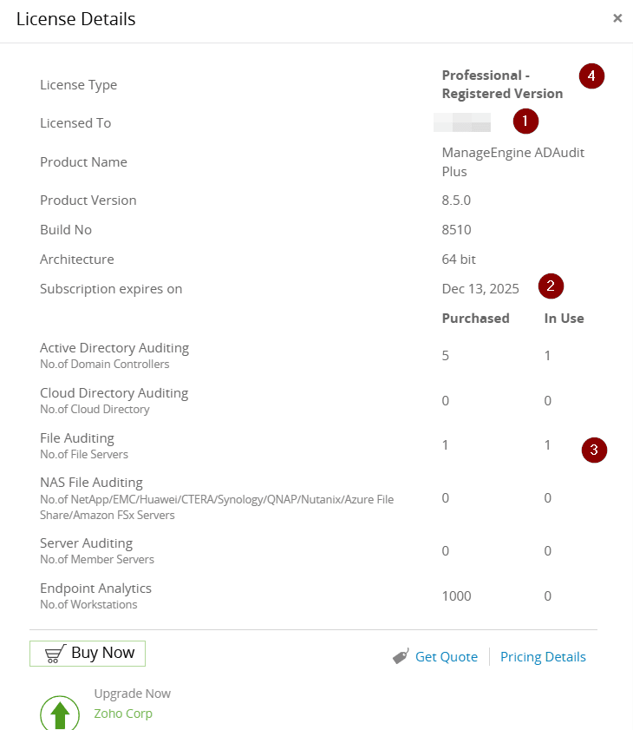Open the Zoho Corp link
This screenshot has width=633, height=730.
click(x=123, y=714)
